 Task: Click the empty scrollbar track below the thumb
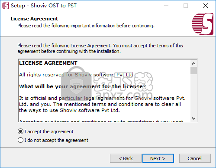tap(193, 95)
